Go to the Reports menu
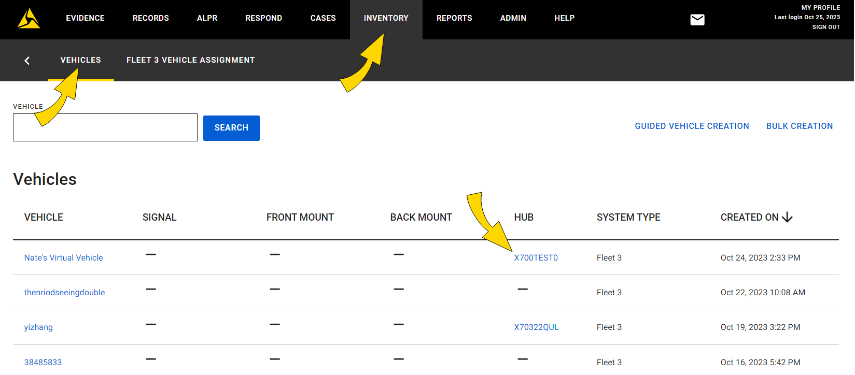The width and height of the screenshot is (855, 375). click(x=454, y=18)
